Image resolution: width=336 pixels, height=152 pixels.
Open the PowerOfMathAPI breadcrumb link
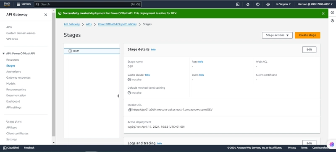[x=117, y=24]
